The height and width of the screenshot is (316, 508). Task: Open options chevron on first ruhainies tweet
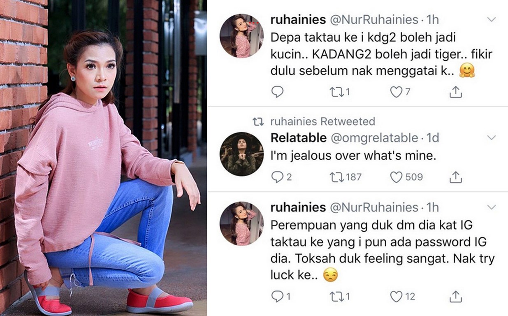491,19
